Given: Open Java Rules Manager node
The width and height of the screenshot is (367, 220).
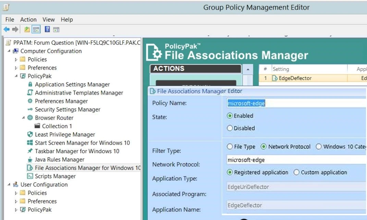Looking at the screenshot, I should (59, 160).
